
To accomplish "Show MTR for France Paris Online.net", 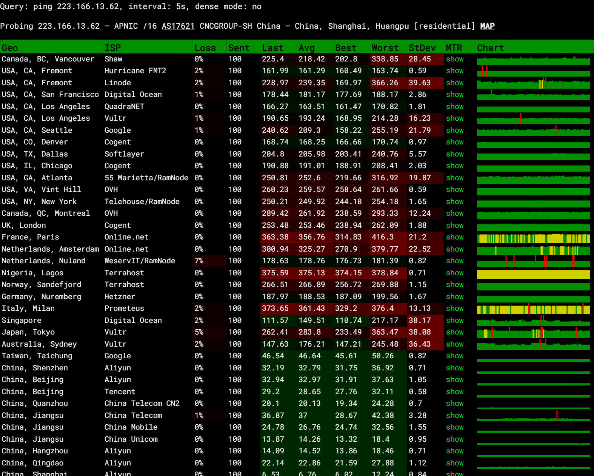I will (x=455, y=237).
